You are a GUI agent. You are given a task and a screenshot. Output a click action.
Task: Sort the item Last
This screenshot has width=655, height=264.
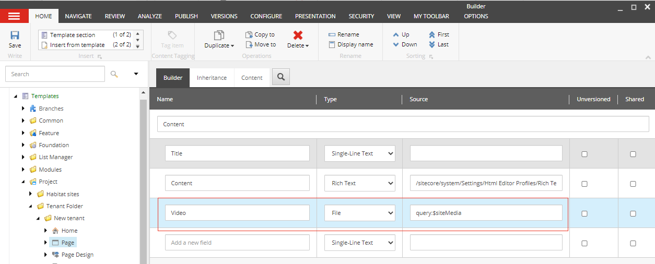439,44
